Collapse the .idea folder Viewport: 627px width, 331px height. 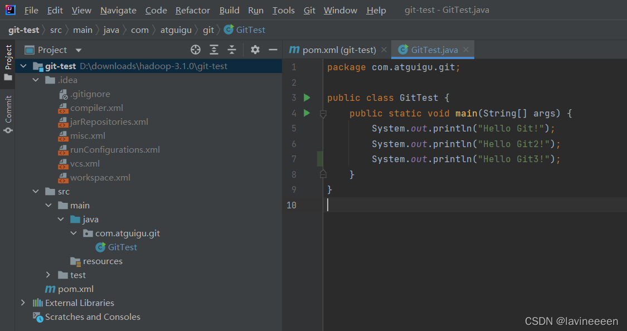point(36,80)
